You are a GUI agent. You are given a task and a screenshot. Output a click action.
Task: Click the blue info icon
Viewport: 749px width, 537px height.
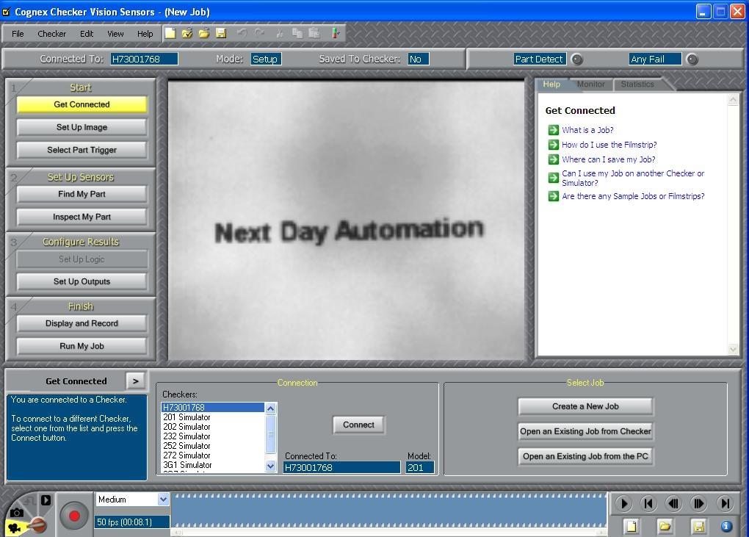pyautogui.click(x=726, y=526)
